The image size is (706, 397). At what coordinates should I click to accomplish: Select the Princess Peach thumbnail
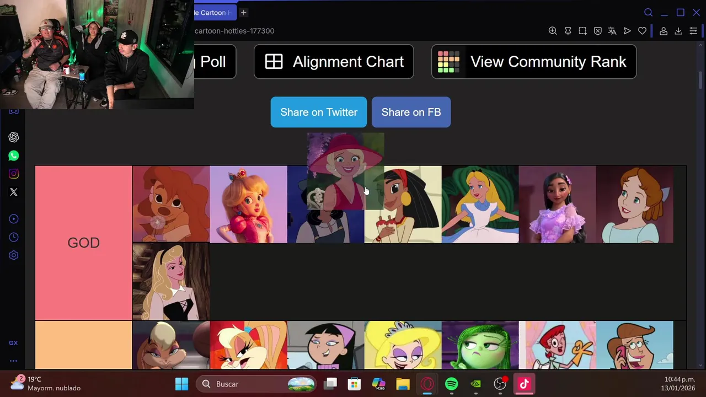pyautogui.click(x=248, y=205)
